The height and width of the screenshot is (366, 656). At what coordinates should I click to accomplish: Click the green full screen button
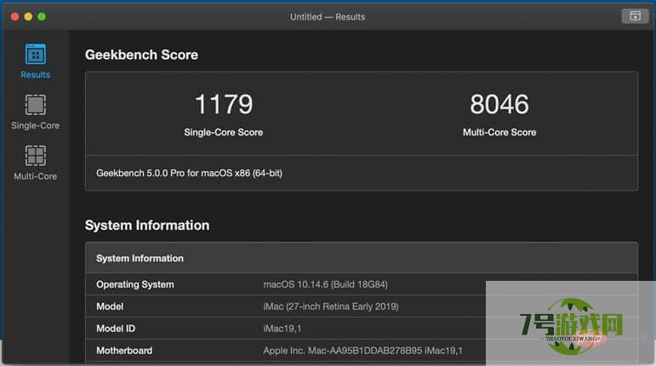42,17
